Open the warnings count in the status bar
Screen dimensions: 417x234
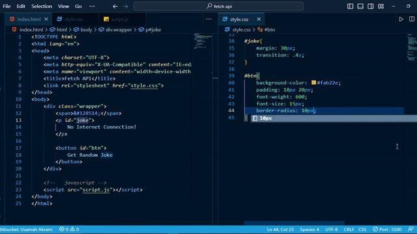click(x=75, y=229)
